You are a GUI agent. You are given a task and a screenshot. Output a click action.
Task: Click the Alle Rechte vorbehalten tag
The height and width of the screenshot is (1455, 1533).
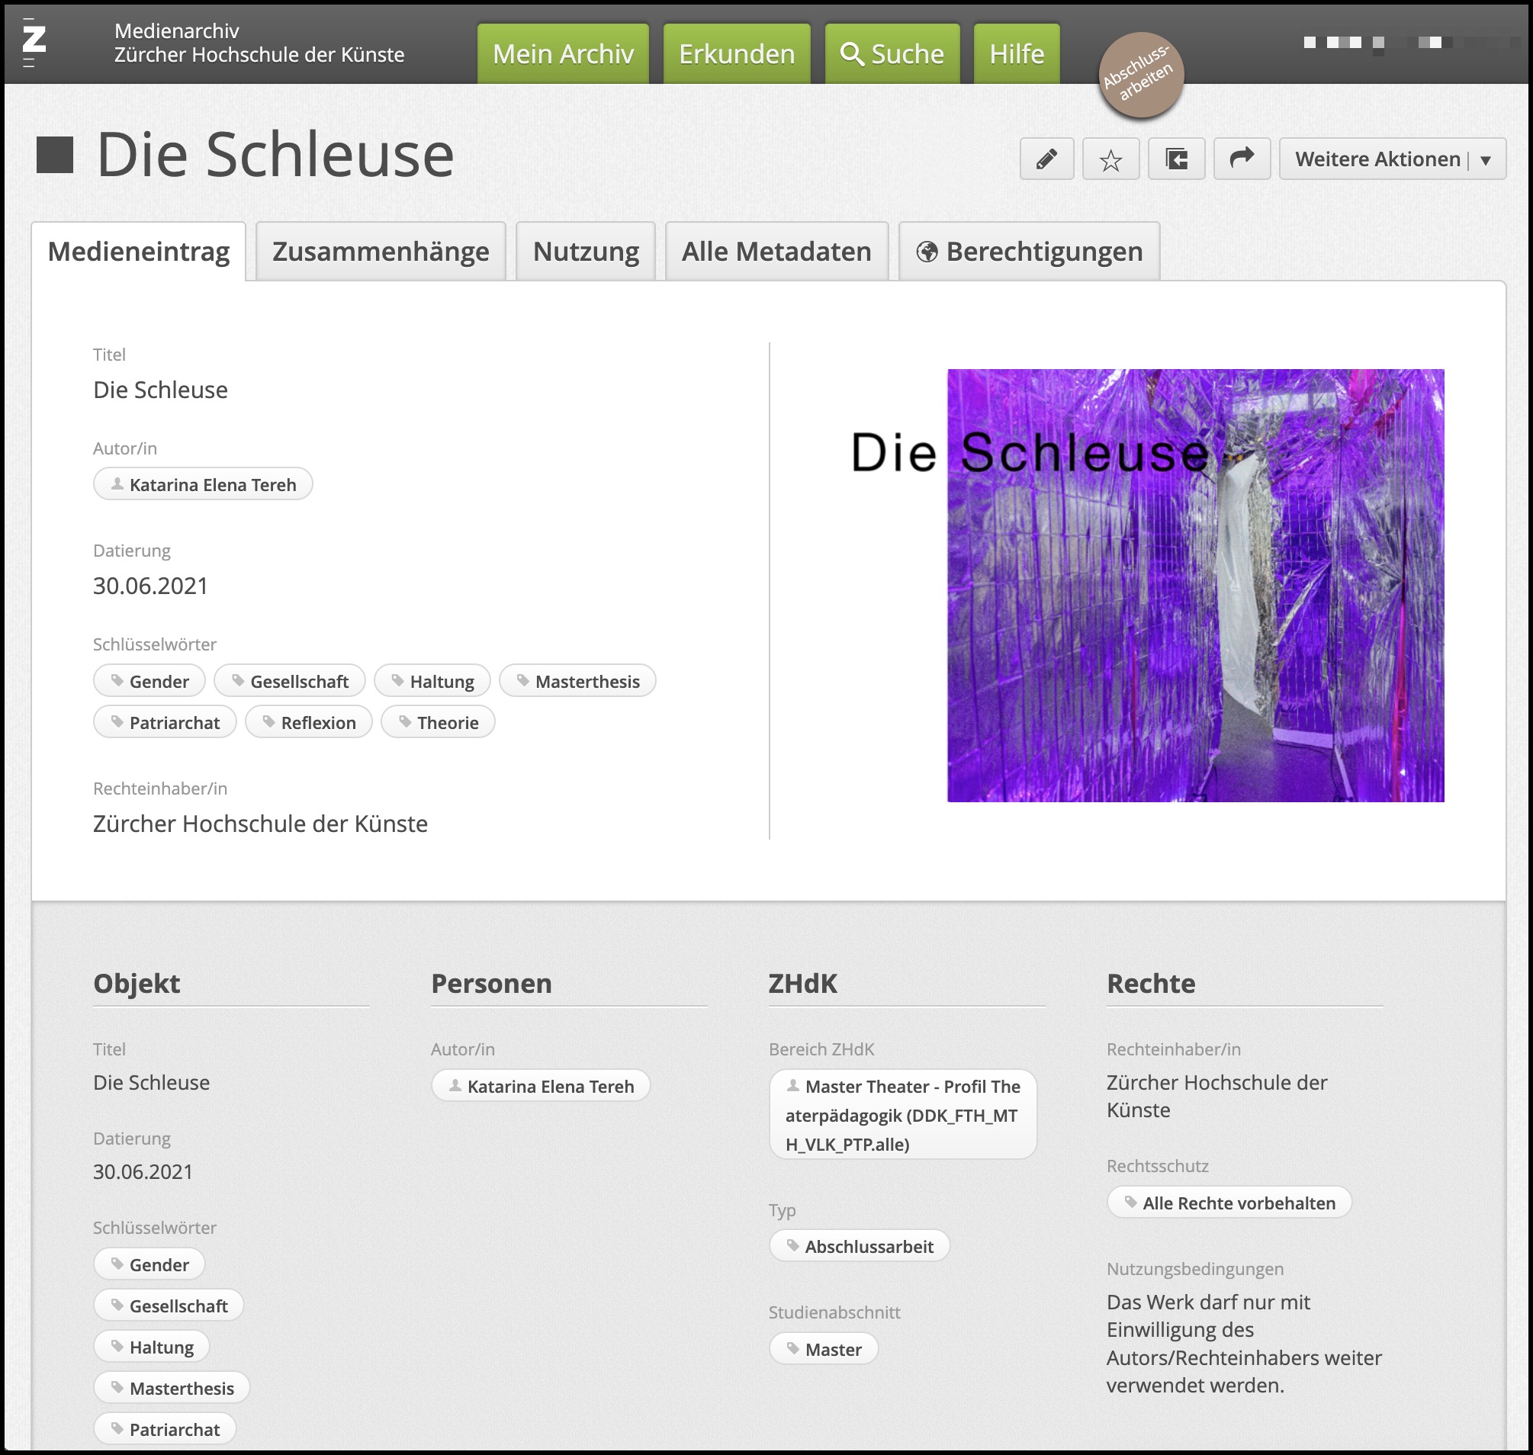[x=1229, y=1203]
